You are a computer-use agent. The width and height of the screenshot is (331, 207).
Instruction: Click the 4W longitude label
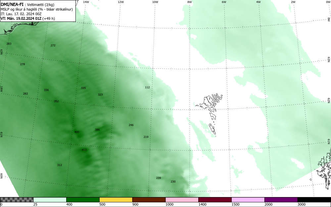[x=259, y=2]
